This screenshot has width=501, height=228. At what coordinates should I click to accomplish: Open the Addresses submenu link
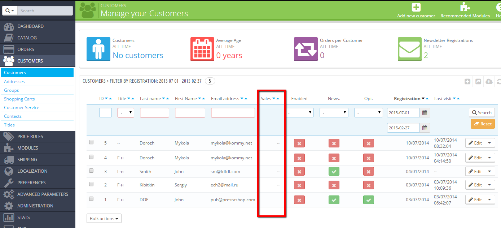pos(14,82)
